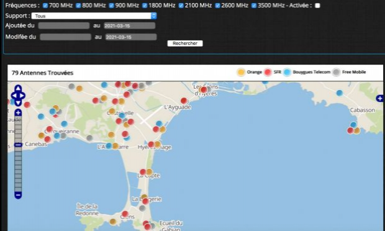Pan the map upward with arrow control
Viewport: 385px width, 231px height.
coord(18,88)
